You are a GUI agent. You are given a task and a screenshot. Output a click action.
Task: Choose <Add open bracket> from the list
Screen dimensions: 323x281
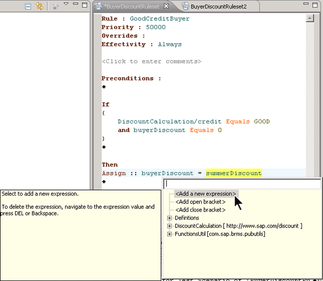tap(200, 202)
